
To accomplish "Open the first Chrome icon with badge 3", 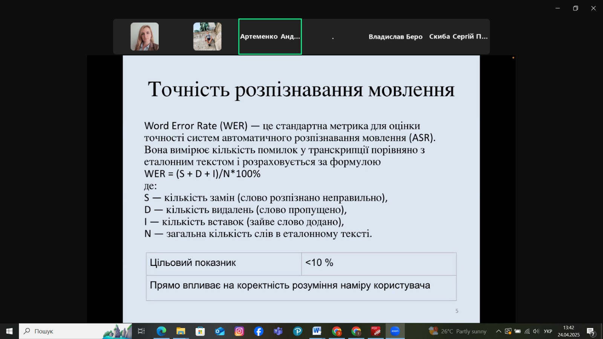I will pyautogui.click(x=337, y=331).
